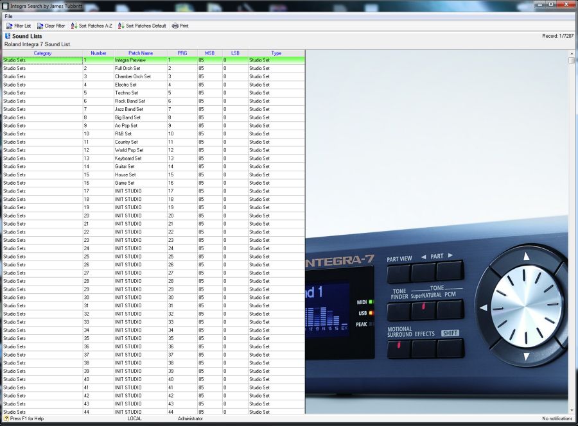This screenshot has width=578, height=426.
Task: Select the Integra Preview patch row
Action: (153, 60)
